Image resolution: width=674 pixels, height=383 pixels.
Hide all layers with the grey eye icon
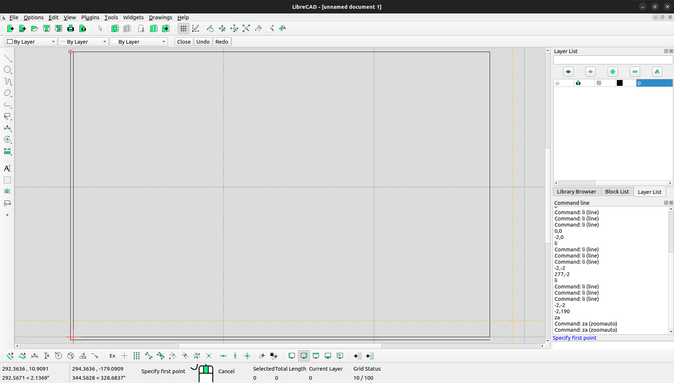[x=591, y=72]
